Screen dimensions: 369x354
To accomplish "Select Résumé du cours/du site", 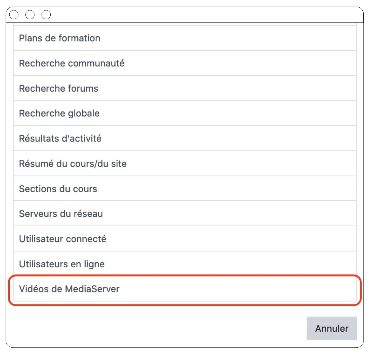I will (73, 164).
